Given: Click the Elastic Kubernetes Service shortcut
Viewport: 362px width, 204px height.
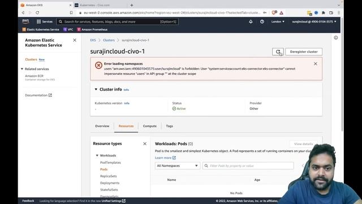Looking at the screenshot, I should click(41, 29).
